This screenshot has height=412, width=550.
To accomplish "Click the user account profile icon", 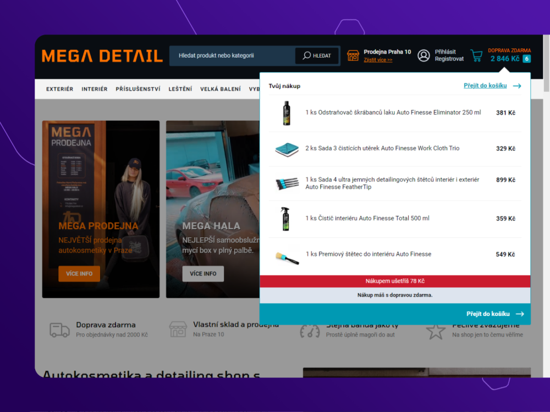I will click(424, 55).
